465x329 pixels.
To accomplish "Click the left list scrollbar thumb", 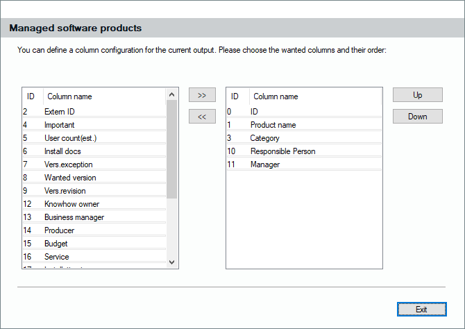I will (172, 149).
